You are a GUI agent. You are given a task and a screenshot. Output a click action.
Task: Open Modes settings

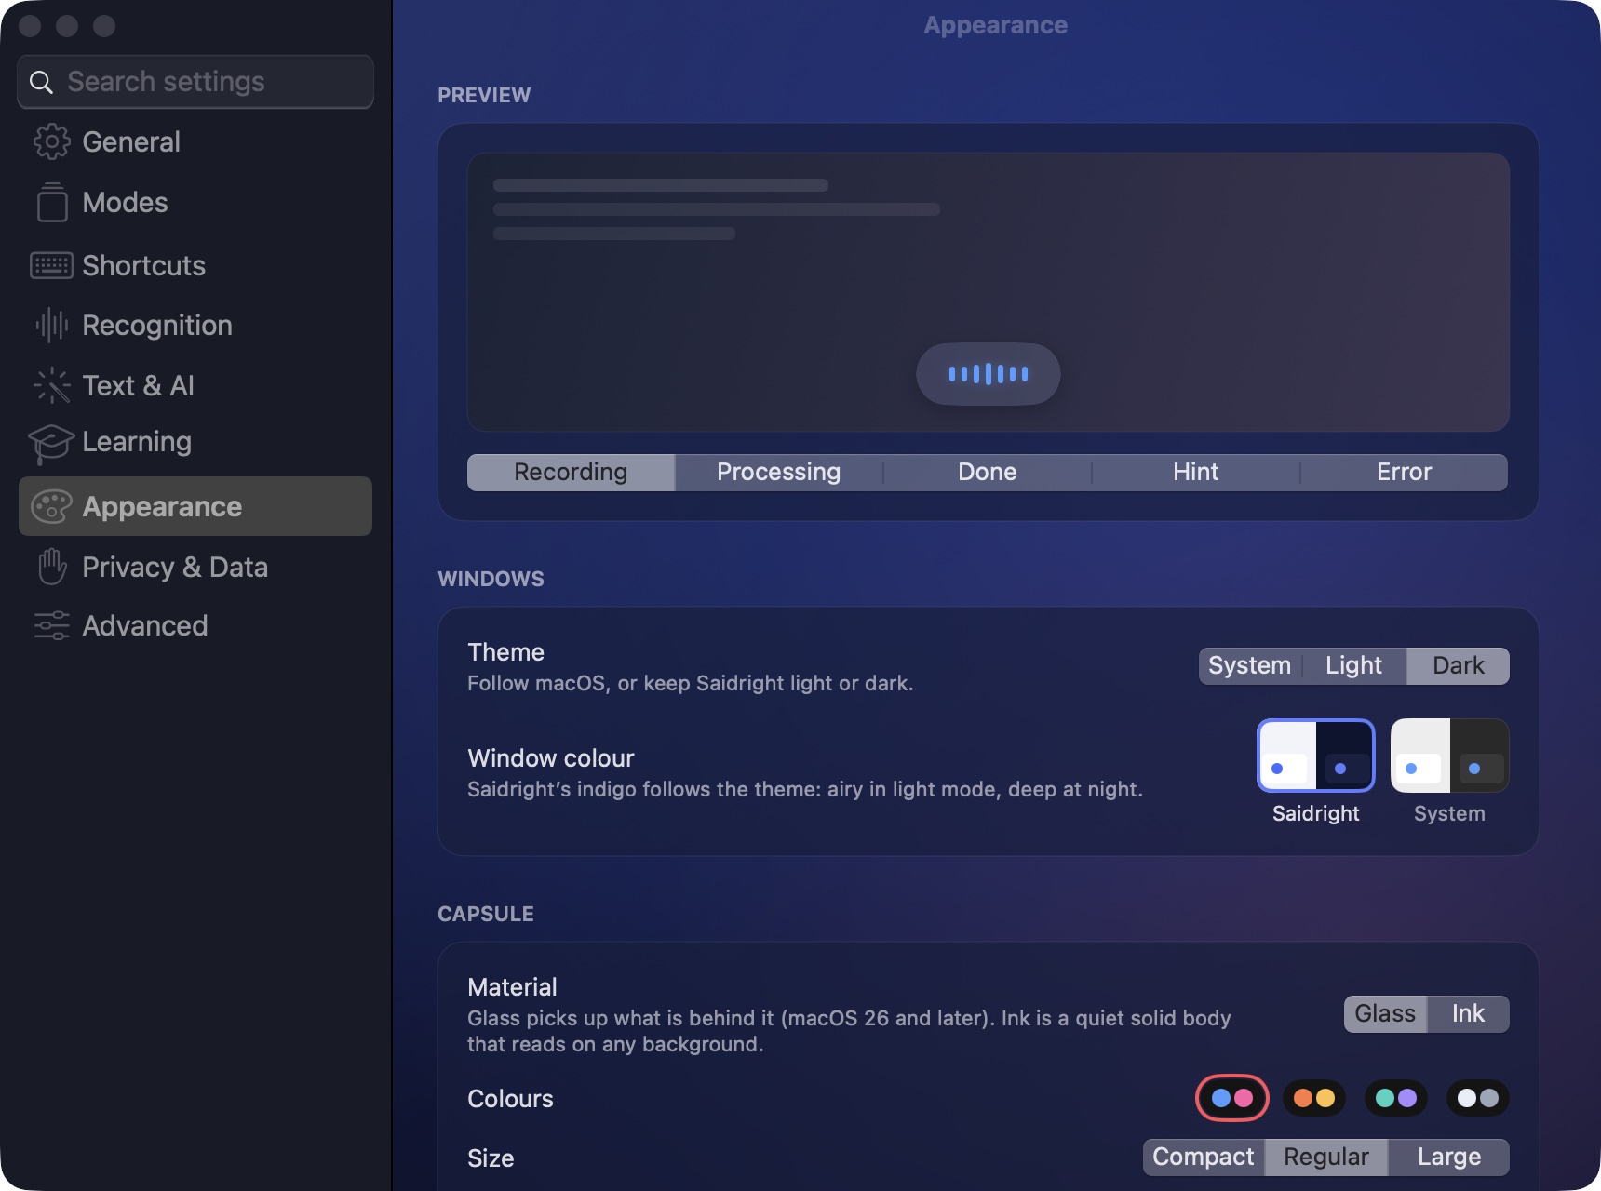point(195,202)
